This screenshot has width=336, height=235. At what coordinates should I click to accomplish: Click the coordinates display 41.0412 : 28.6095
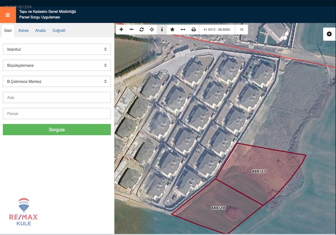[217, 29]
